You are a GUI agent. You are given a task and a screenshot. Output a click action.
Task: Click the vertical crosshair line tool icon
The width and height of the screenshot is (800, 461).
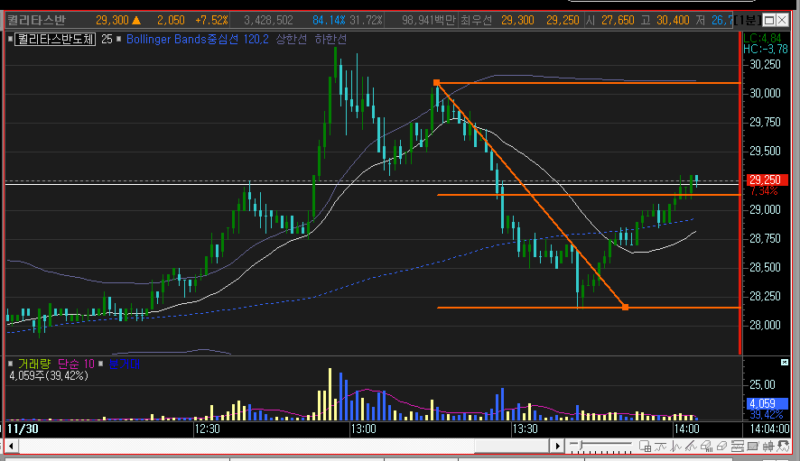(x=675, y=447)
